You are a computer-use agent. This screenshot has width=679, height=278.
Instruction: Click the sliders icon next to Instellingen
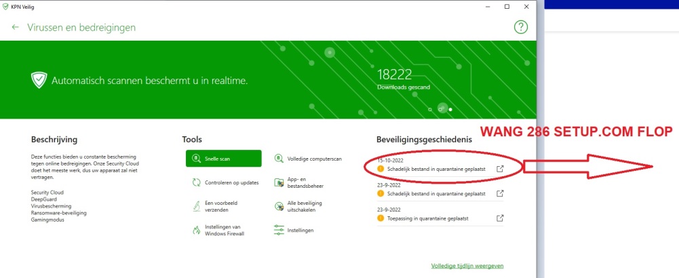click(x=279, y=231)
